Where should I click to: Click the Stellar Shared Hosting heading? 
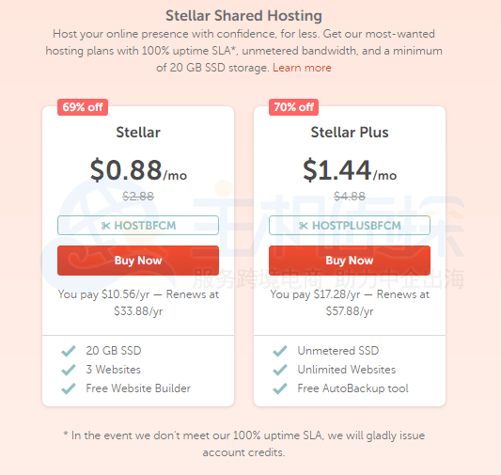click(x=243, y=16)
